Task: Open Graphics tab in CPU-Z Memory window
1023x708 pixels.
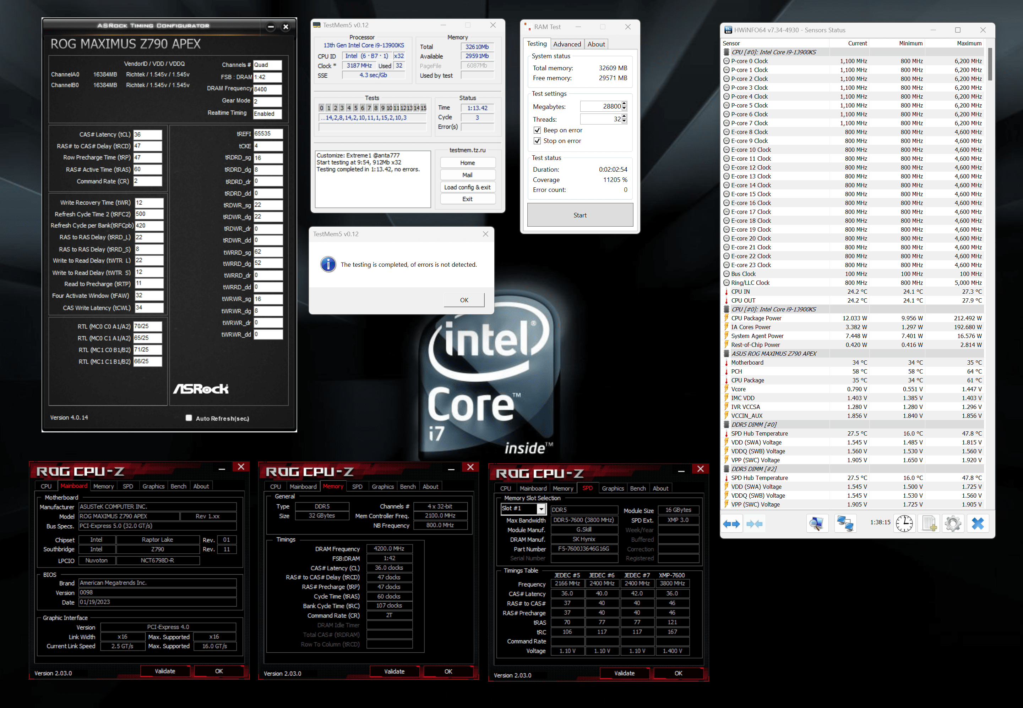Action: coord(383,487)
